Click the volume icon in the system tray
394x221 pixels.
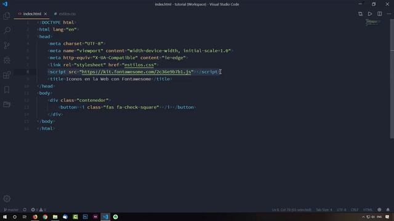(373, 217)
